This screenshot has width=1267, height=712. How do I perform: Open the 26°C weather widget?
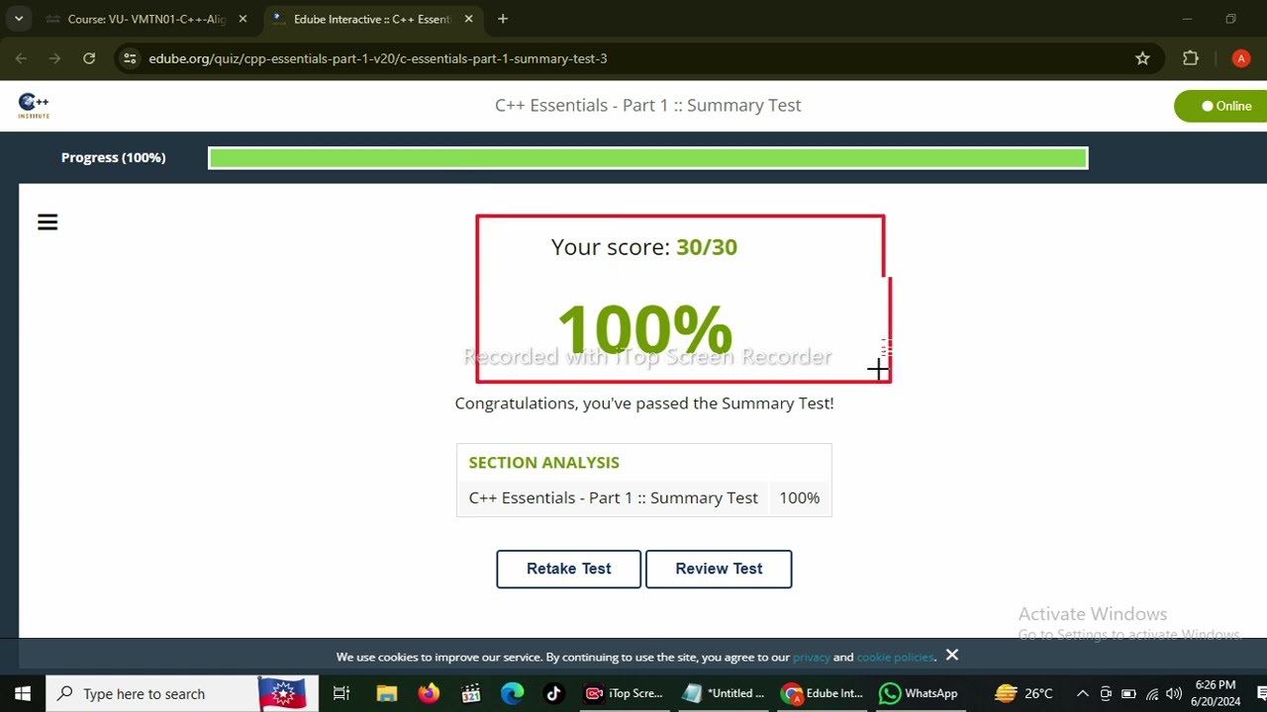pyautogui.click(x=1023, y=693)
